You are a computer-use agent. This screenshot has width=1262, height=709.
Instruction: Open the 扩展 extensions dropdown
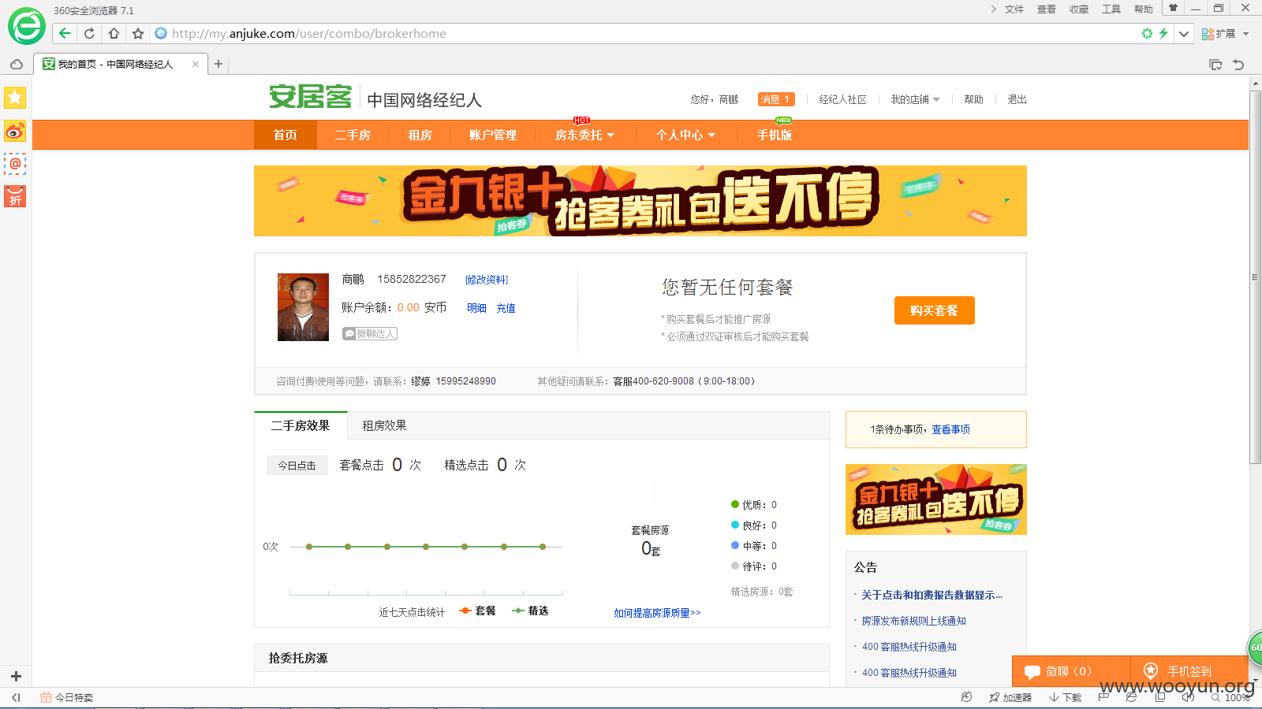[x=1226, y=33]
